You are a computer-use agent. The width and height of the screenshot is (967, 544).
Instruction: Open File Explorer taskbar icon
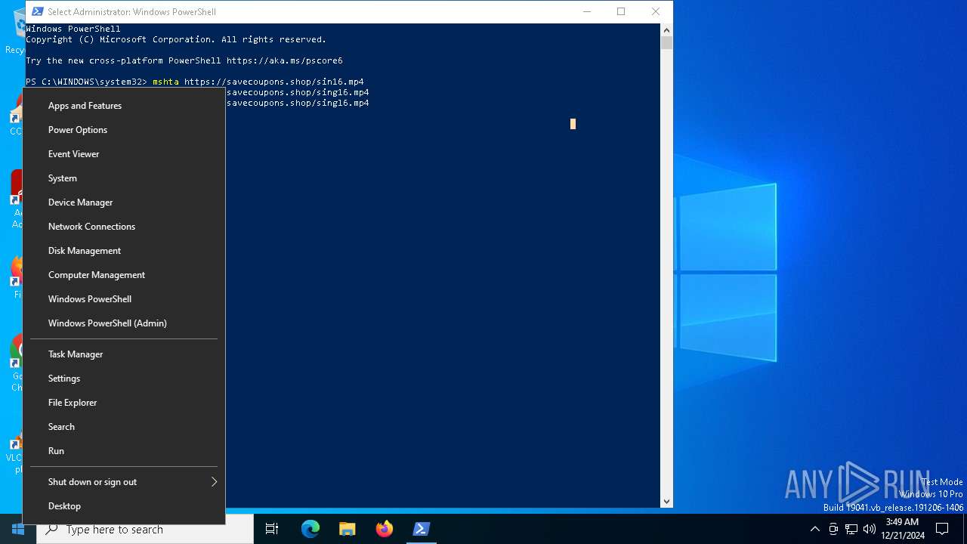coord(348,529)
